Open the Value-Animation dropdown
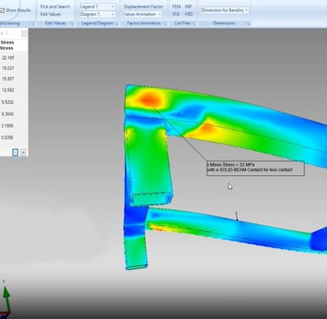327x319 pixels. pos(142,14)
